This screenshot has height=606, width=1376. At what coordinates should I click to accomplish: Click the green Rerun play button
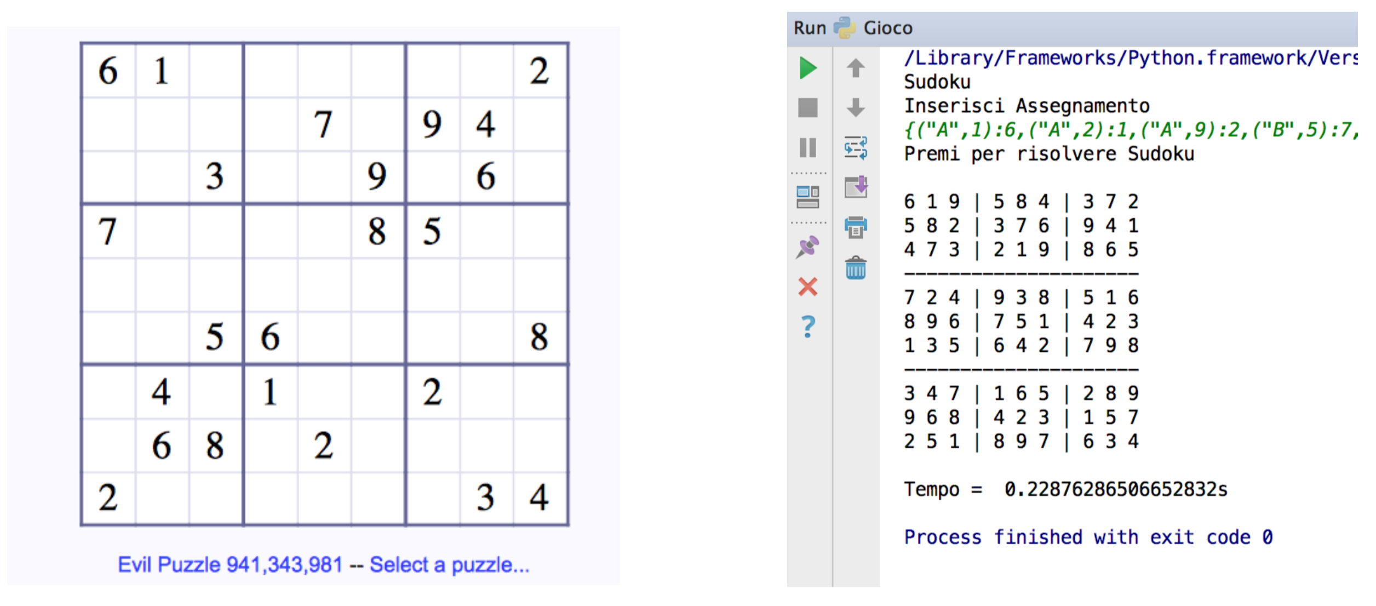[x=808, y=68]
